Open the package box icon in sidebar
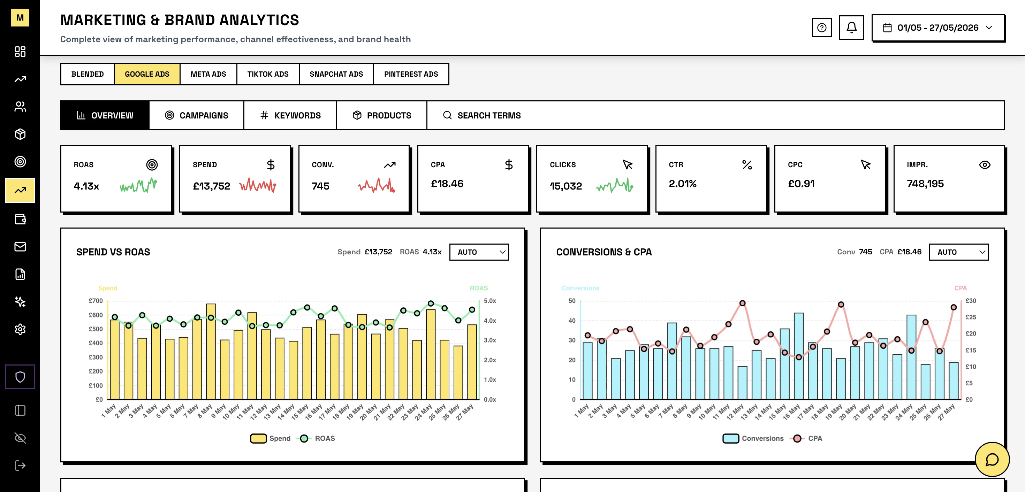This screenshot has height=492, width=1025. point(20,134)
